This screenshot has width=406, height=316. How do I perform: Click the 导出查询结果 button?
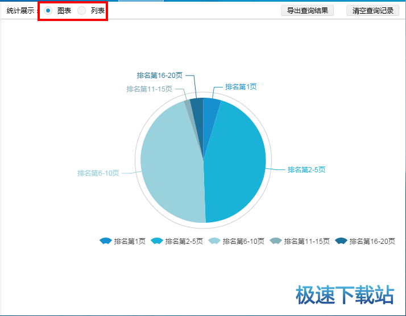(307, 11)
